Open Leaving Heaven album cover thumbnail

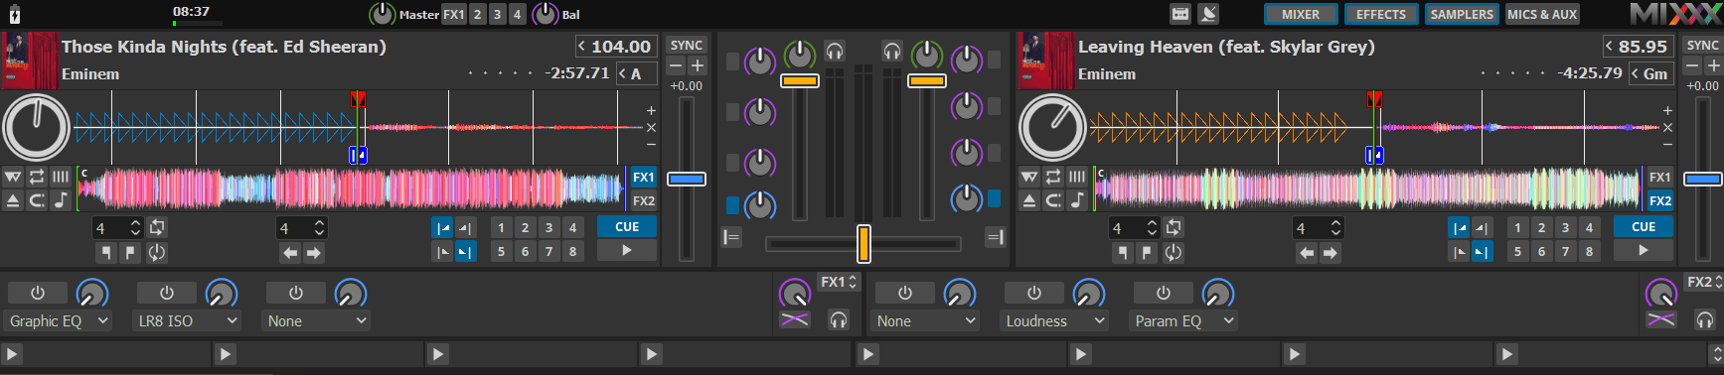click(1045, 61)
